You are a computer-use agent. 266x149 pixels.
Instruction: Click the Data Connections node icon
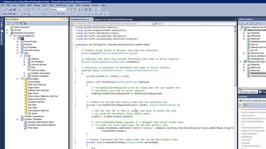[12, 27]
